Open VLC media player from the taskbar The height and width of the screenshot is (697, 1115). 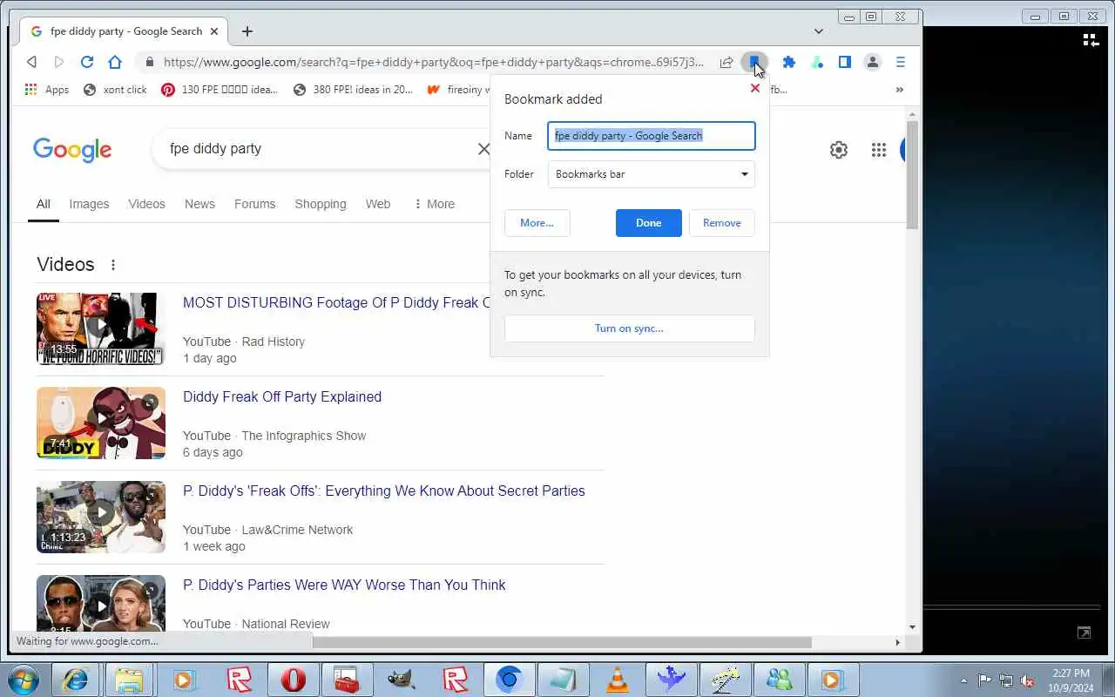pos(618,680)
